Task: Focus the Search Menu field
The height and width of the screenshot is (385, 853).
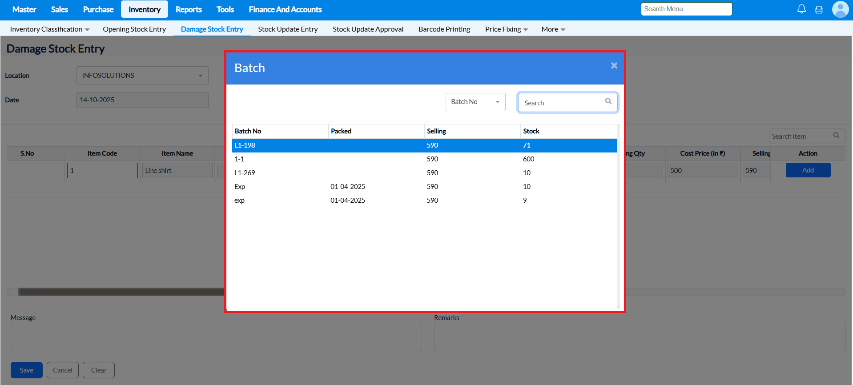Action: (686, 9)
